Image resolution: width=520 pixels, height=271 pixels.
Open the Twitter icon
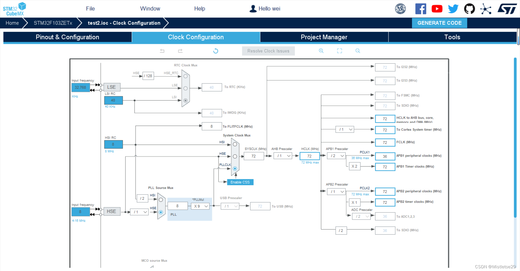tap(453, 9)
